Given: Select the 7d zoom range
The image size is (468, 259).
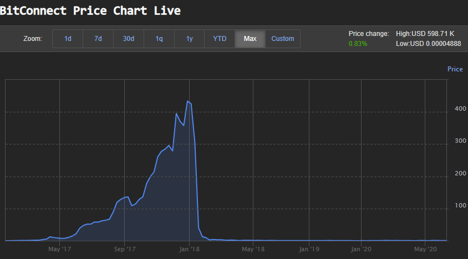Looking at the screenshot, I should tap(98, 39).
